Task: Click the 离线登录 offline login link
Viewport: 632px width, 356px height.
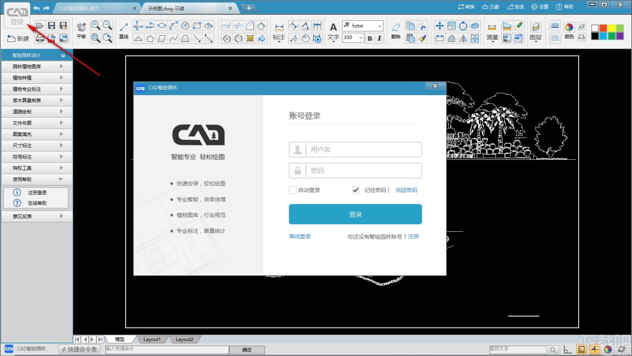Action: (x=299, y=236)
